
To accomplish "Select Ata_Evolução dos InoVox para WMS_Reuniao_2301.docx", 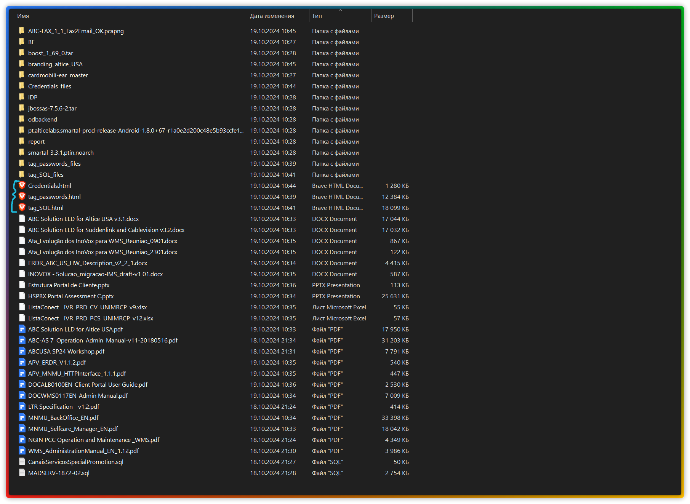I will pos(102,252).
